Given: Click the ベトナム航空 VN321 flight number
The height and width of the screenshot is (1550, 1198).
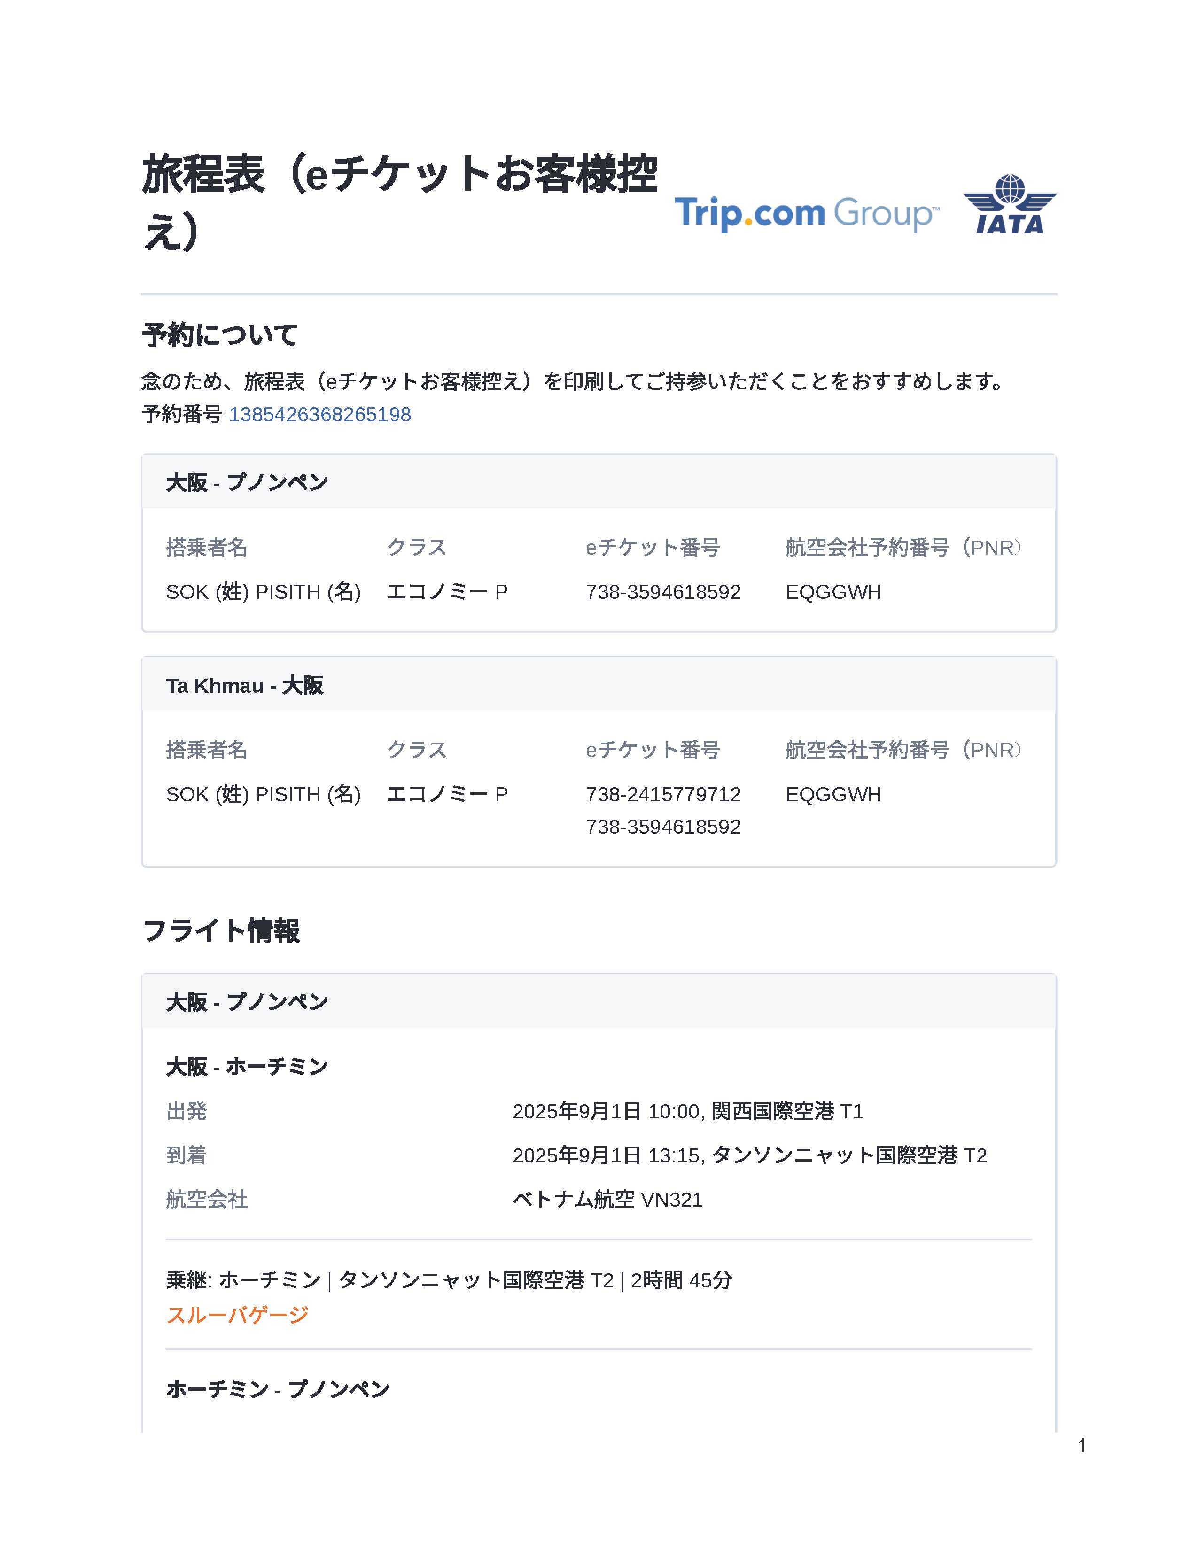Looking at the screenshot, I should pos(607,1200).
